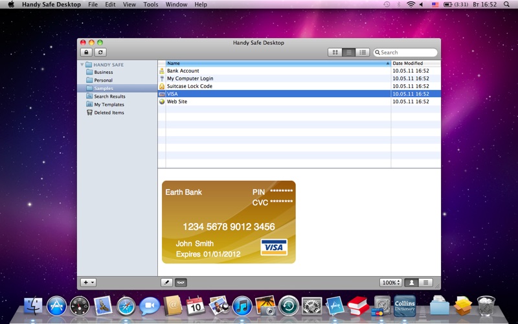
Task: Switch to detailed list view
Action: pos(363,52)
